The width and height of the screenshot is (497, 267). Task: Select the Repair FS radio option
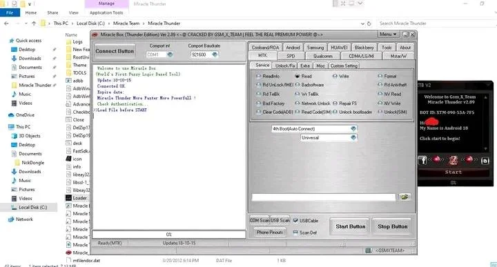[x=344, y=103]
